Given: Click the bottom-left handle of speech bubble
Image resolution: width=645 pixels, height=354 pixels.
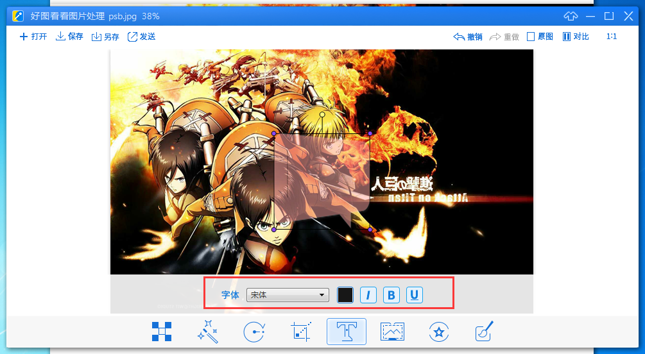Looking at the screenshot, I should 274,230.
